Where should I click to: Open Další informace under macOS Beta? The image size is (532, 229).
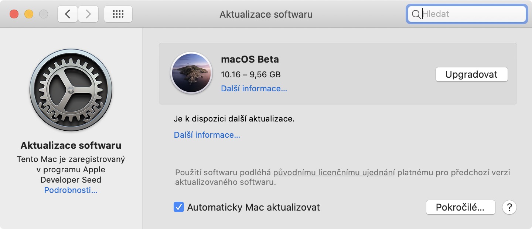254,89
